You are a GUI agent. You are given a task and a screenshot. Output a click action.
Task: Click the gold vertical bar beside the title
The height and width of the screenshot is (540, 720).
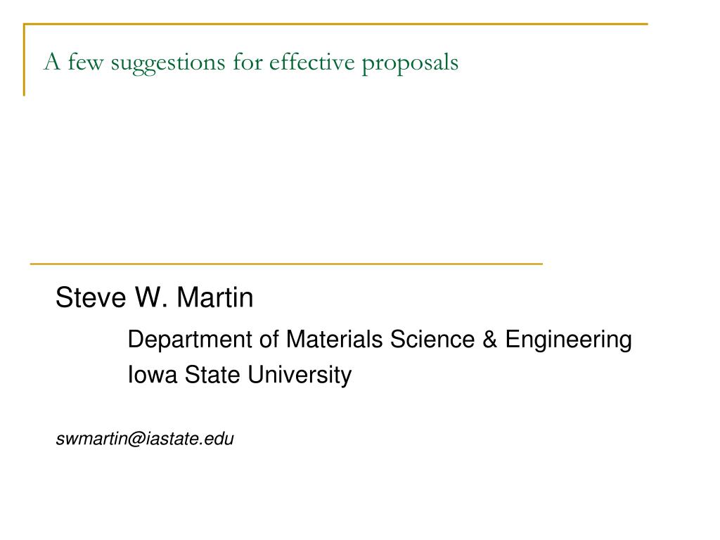tap(24, 60)
